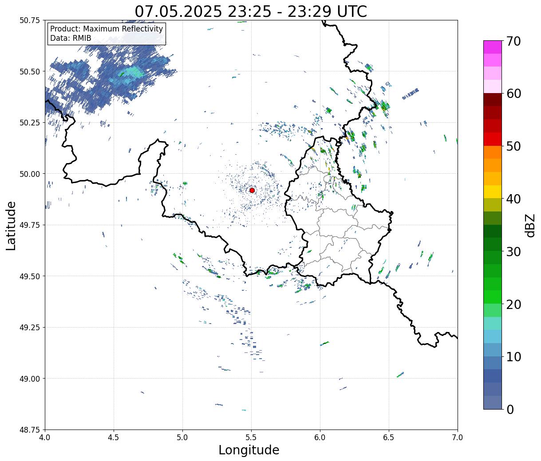Click the dark green colorbar segment above 30

click(x=493, y=244)
